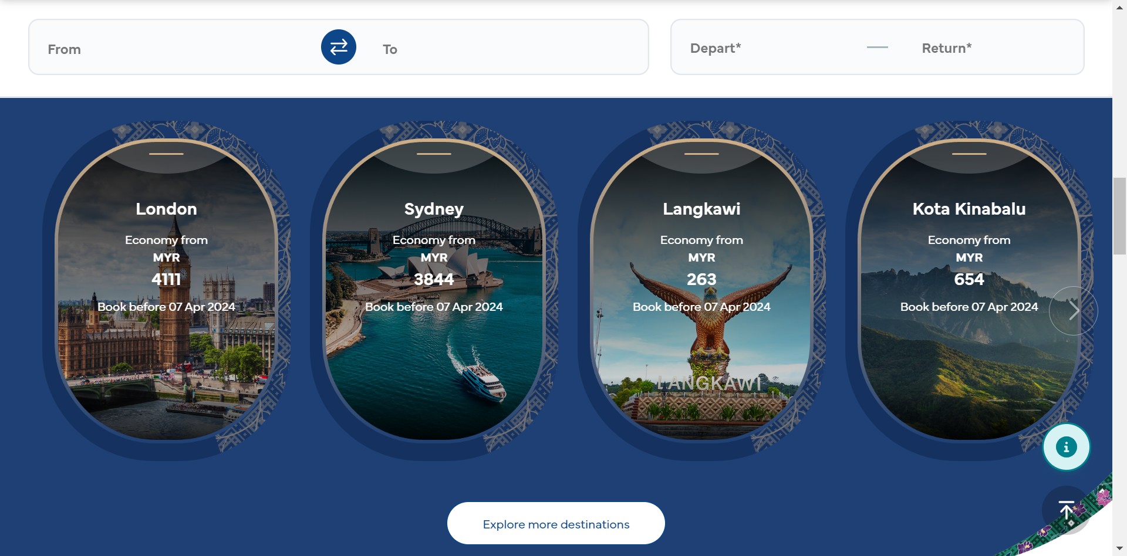1127x556 pixels.
Task: Click the scrollbar up arrow
Action: tap(1120, 6)
